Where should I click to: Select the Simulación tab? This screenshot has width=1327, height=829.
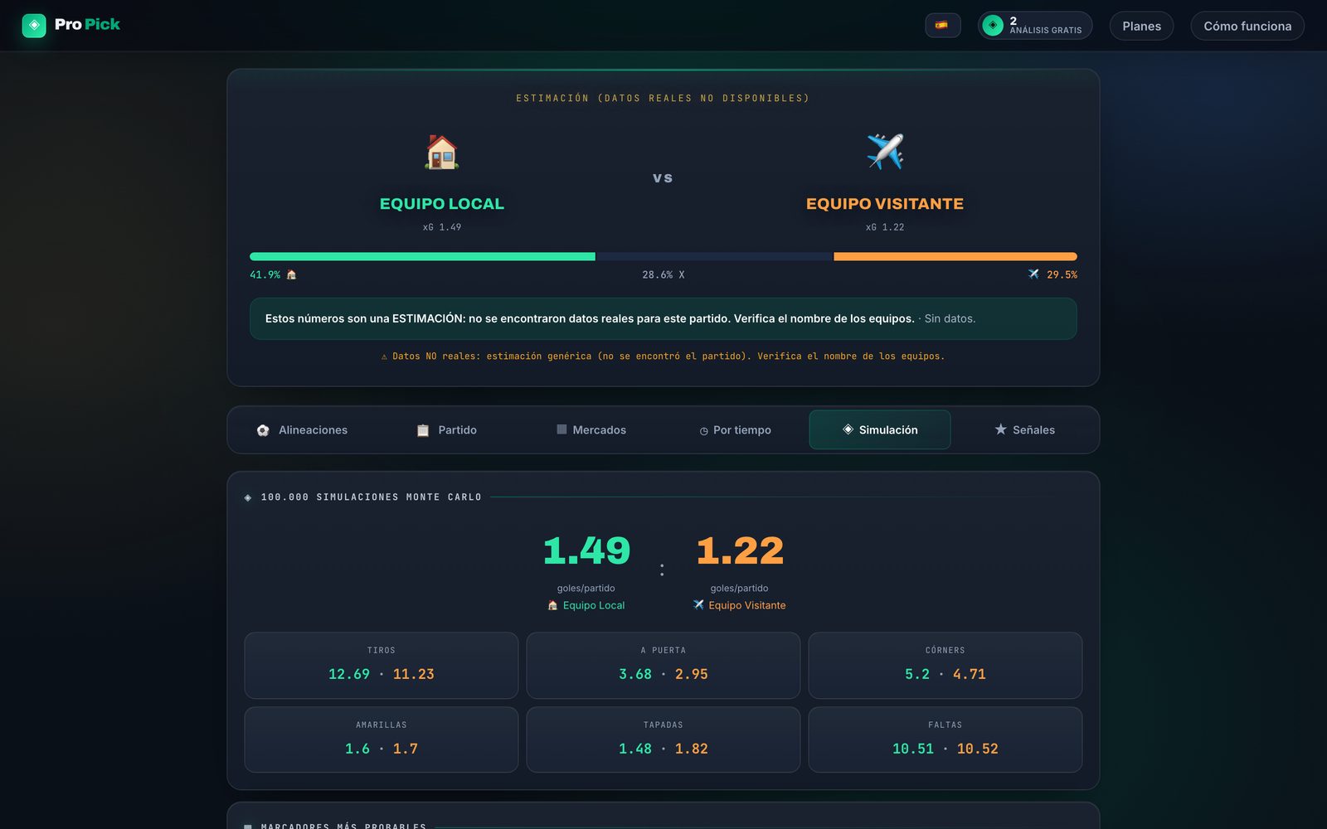(x=880, y=430)
